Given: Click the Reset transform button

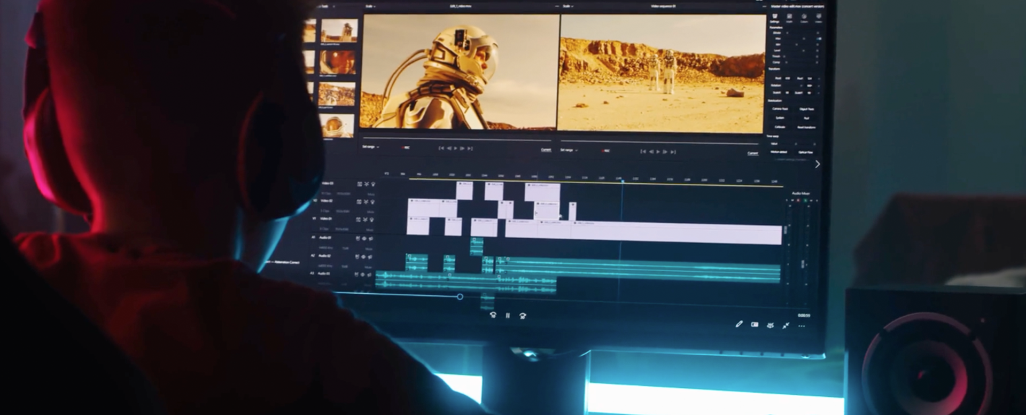Looking at the screenshot, I should (806, 127).
